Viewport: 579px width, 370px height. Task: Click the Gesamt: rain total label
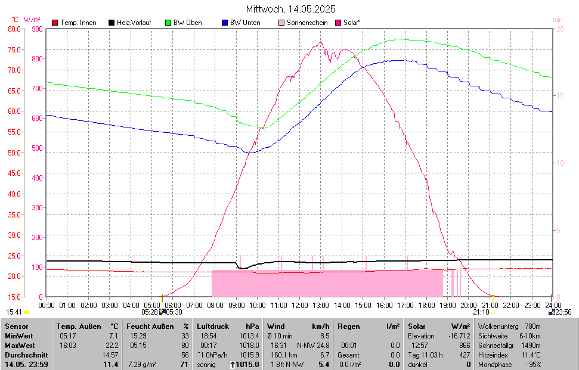tap(349, 355)
